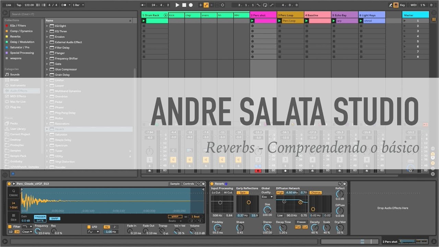Toggle the Computer MIDI Keyboard icon
This screenshot has height=247, width=439.
point(396,5)
